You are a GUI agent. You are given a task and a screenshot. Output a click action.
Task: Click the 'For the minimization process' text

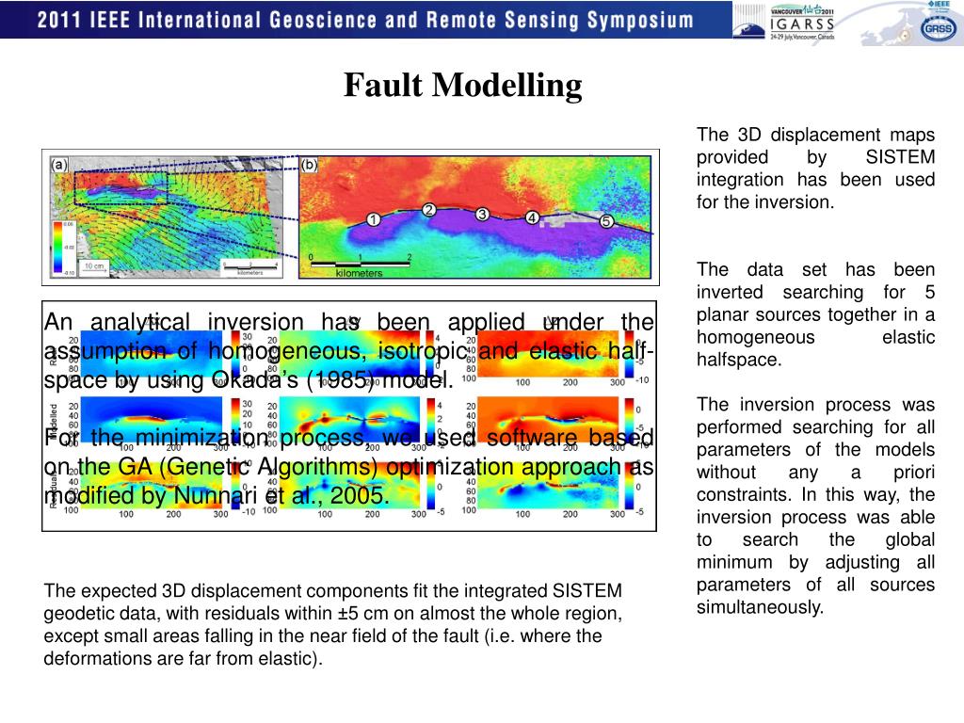[x=348, y=467]
